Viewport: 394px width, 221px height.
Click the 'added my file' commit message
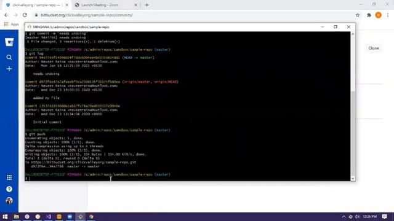pyautogui.click(x=46, y=98)
